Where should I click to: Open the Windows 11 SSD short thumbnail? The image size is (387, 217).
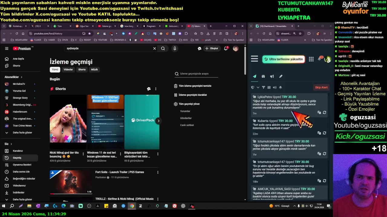105,122
